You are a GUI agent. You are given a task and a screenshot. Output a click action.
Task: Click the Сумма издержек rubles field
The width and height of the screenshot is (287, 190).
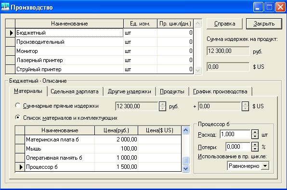pos(228,51)
